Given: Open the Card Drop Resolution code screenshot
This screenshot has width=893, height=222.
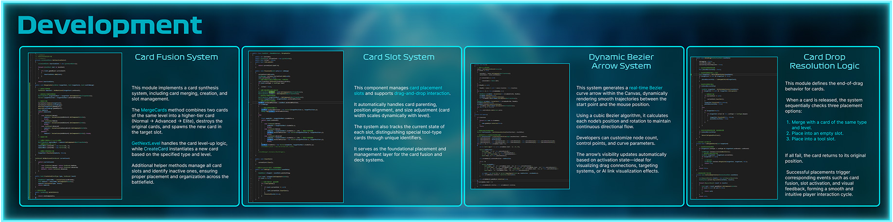Looking at the screenshot, I should [x=734, y=127].
